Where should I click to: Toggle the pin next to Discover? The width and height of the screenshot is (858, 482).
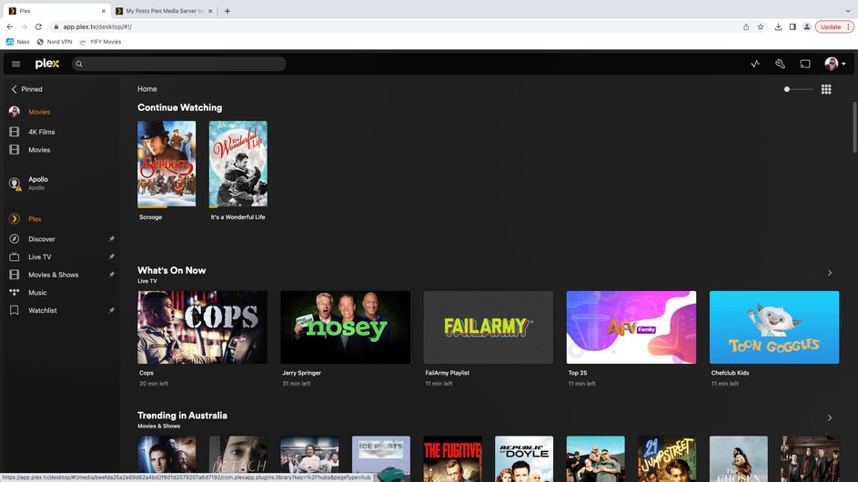[x=111, y=239]
